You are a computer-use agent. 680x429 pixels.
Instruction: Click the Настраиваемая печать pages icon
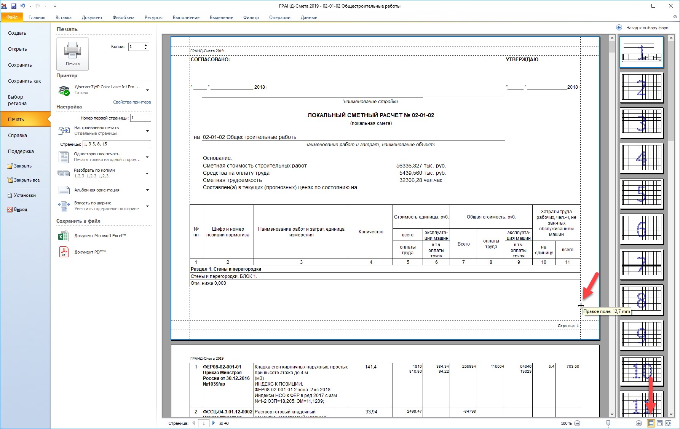(x=64, y=131)
